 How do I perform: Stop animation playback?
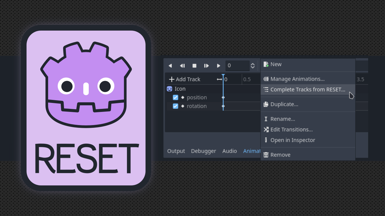[194, 66]
